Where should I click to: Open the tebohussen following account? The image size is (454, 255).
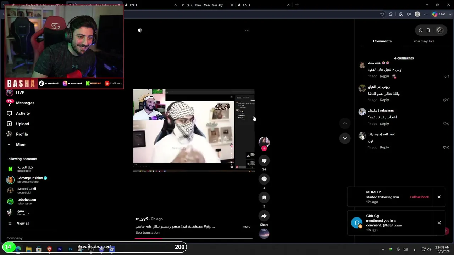[22, 202]
